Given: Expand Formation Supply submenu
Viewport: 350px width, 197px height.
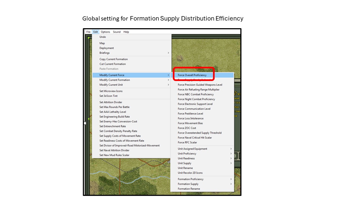Looking at the screenshot, I should click(x=202, y=184).
